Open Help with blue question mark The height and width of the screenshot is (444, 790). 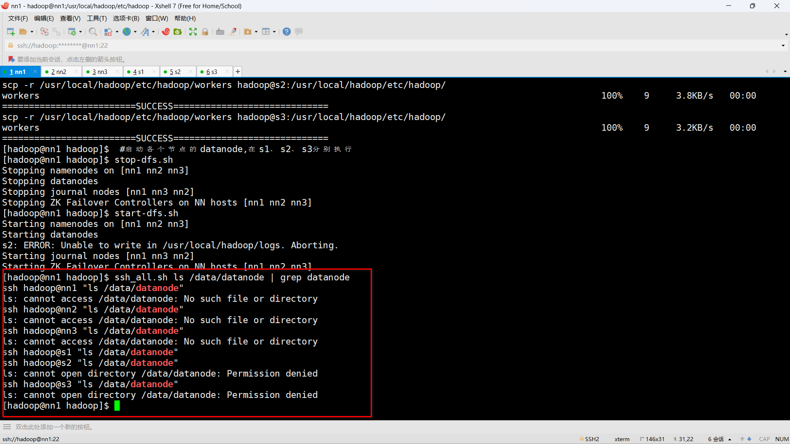click(x=287, y=32)
